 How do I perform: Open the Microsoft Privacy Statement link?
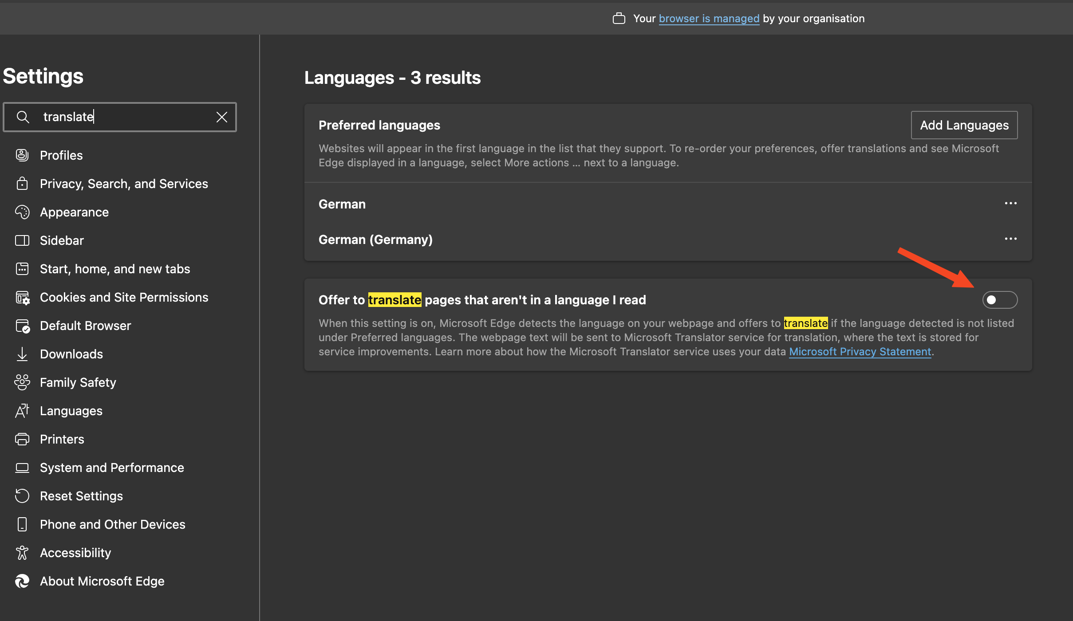860,352
